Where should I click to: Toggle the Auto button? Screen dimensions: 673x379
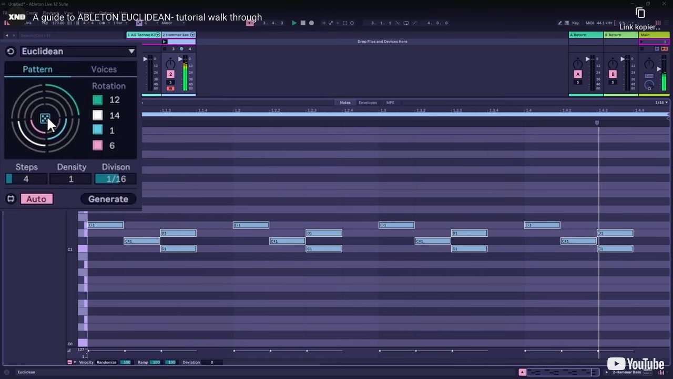click(x=36, y=199)
